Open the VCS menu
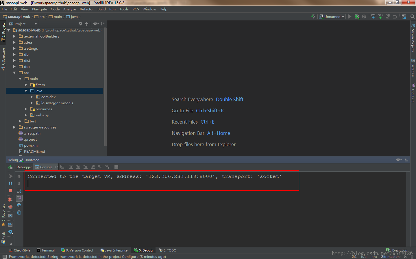Image resolution: width=416 pixels, height=259 pixels. click(136, 9)
